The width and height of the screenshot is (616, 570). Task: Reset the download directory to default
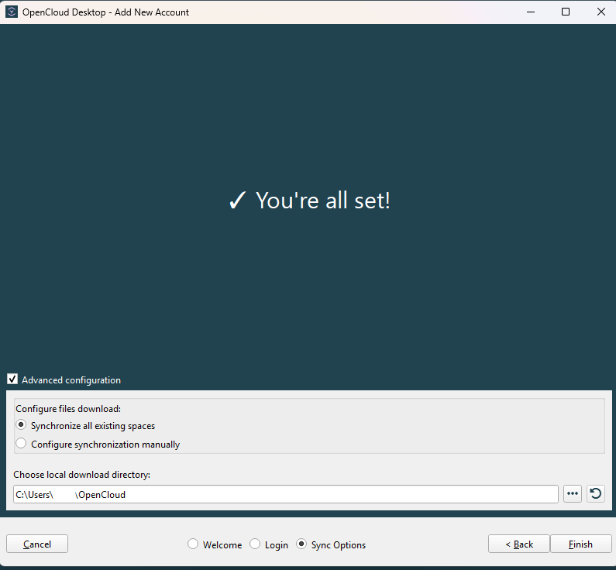595,494
